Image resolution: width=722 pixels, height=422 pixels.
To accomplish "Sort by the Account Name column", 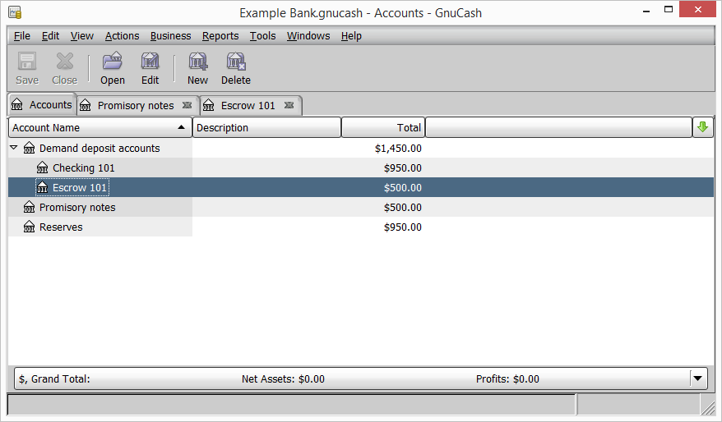I will point(99,127).
